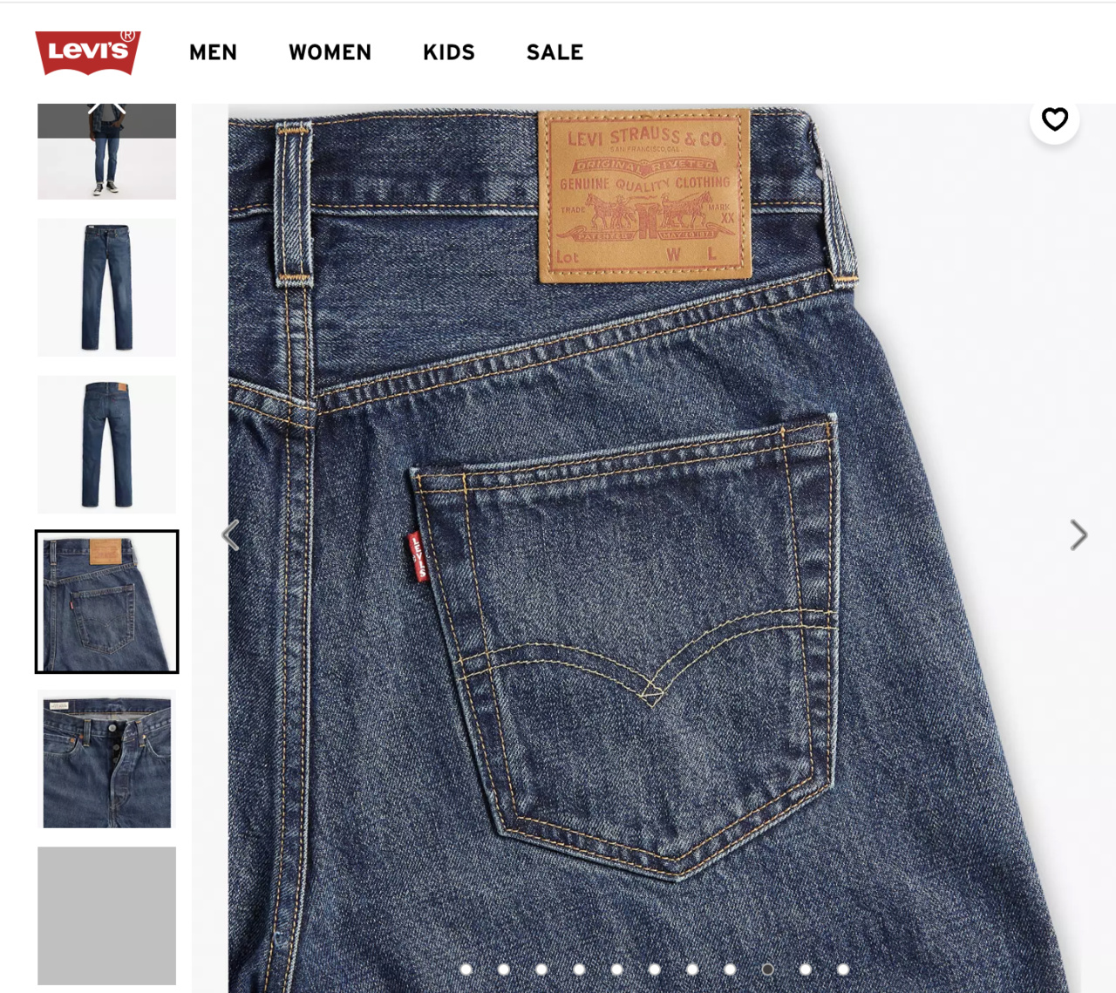Jump to the darker ninth carousel dot
Screen dimensions: 1116x993
[x=767, y=969]
